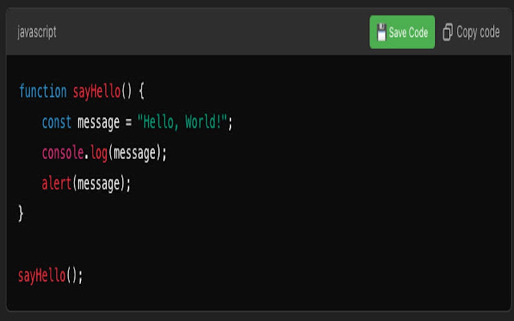Click the Copy code control
This screenshot has height=321, width=514.
point(472,32)
